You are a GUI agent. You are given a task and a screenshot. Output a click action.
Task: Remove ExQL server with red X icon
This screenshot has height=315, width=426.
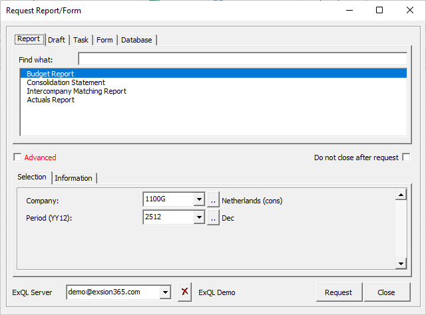185,292
